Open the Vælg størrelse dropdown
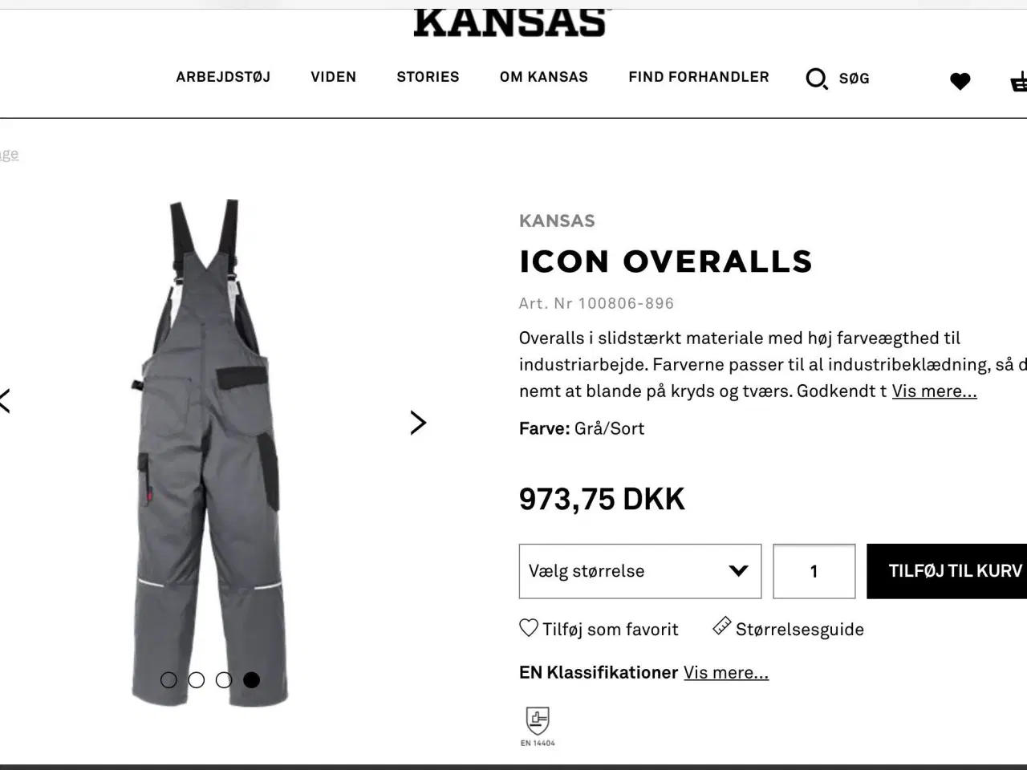Viewport: 1027px width, 770px height. click(x=640, y=571)
